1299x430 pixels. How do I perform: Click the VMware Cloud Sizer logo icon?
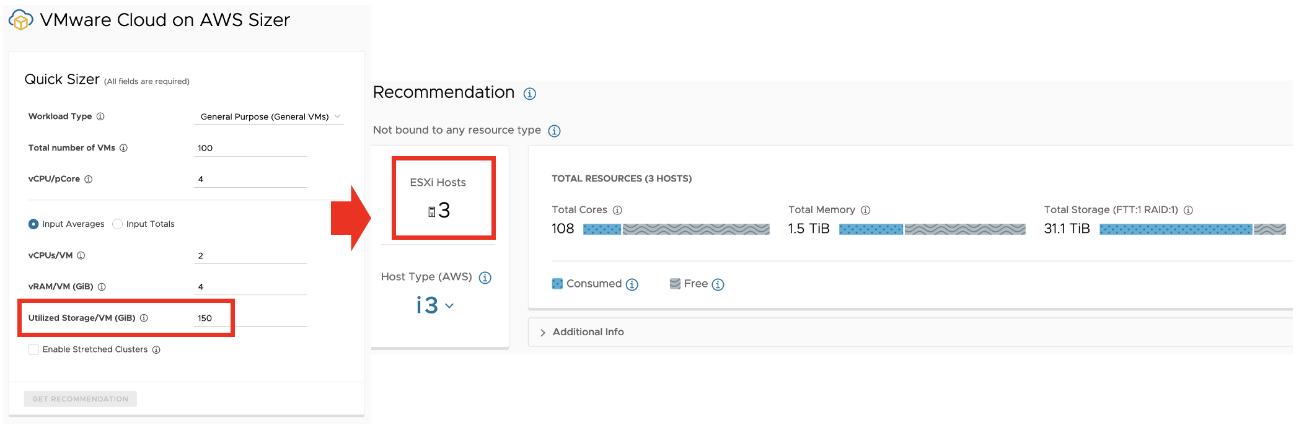point(20,20)
